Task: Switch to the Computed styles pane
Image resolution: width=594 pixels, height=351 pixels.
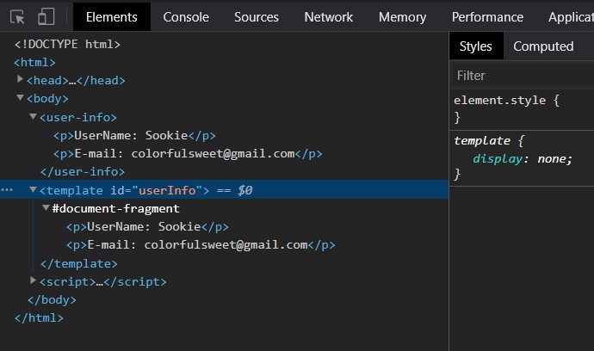Action: [543, 46]
